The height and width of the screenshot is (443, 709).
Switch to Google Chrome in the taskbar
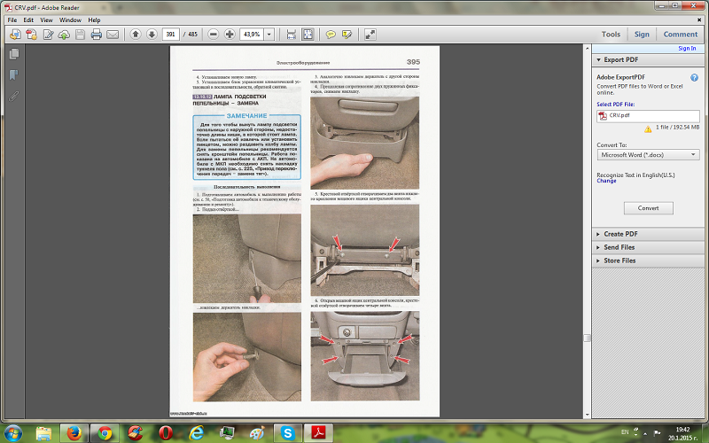click(105, 433)
